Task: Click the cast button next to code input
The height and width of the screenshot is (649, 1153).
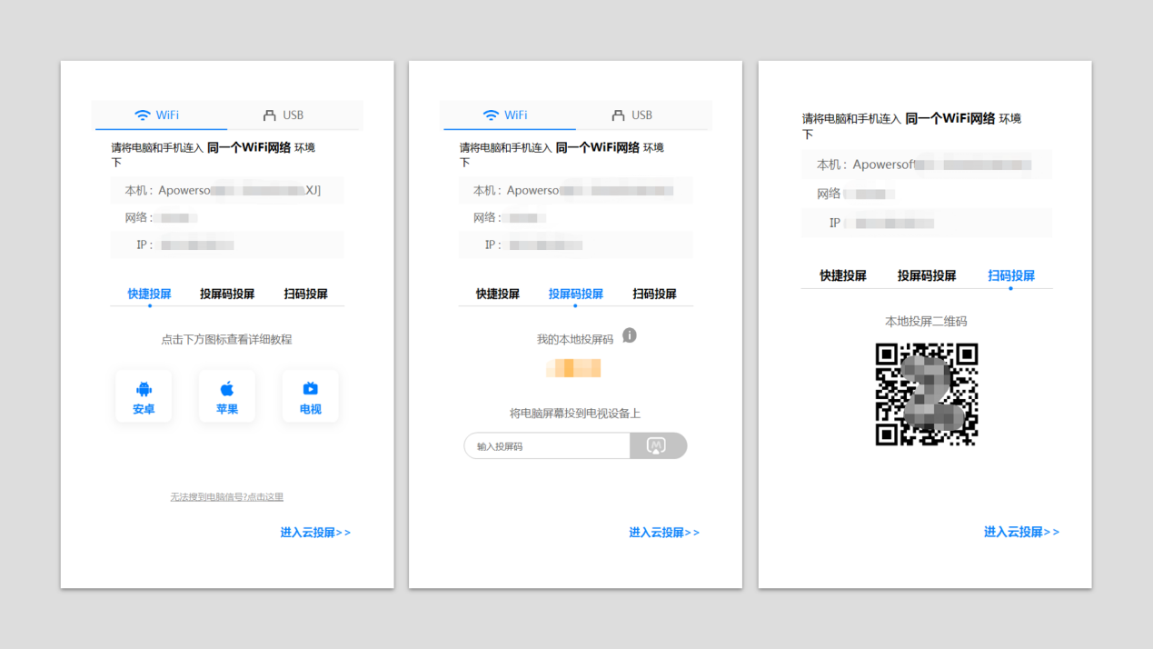Action: 658,445
